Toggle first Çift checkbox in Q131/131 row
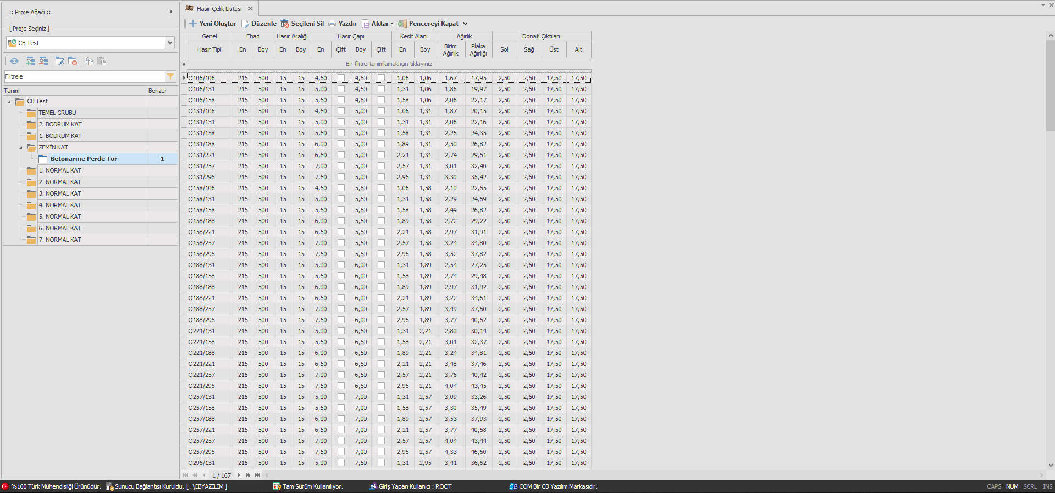 point(341,122)
